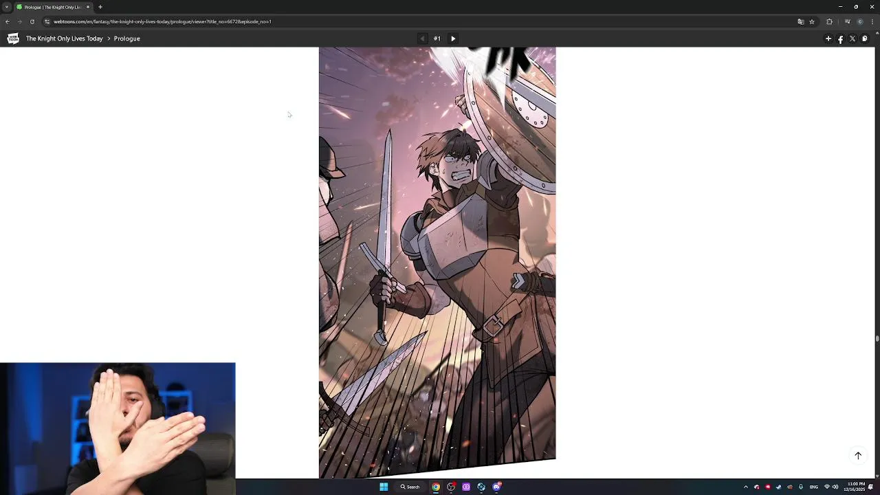The height and width of the screenshot is (495, 880).
Task: Open the Google Translate page icon
Action: pyautogui.click(x=800, y=21)
